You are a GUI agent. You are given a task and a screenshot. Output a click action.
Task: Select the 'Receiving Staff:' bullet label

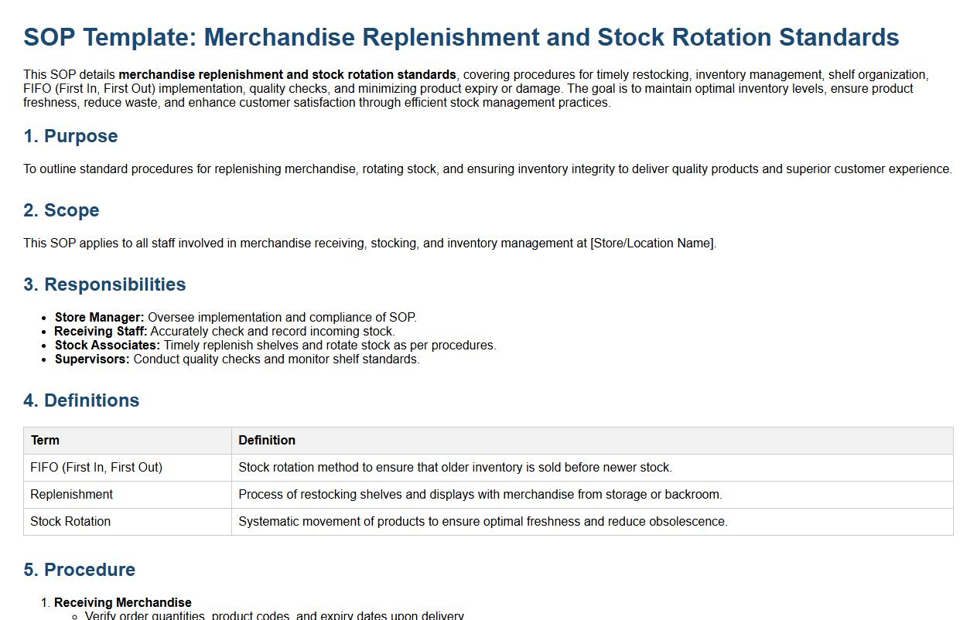(x=101, y=332)
